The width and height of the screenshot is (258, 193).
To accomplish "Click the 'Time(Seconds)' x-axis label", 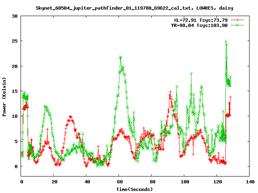I will (x=134, y=189).
